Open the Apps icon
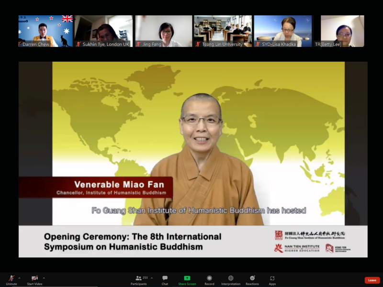The height and width of the screenshot is (287, 383). pyautogui.click(x=272, y=278)
